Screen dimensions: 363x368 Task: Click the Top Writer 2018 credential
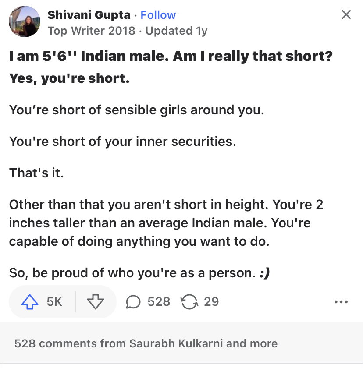point(92,31)
